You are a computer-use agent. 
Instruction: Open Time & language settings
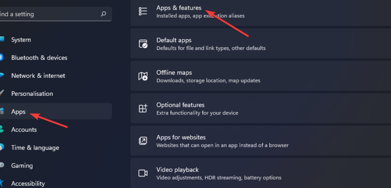tap(35, 148)
